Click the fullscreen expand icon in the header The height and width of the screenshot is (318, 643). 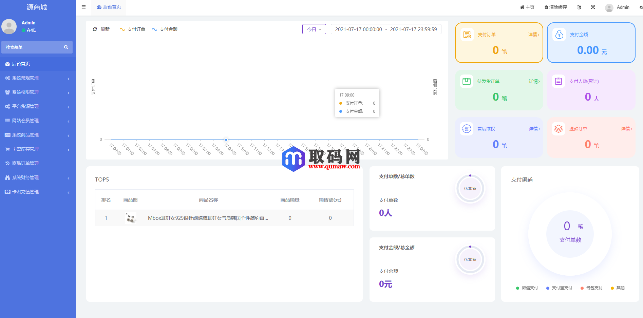tap(593, 7)
